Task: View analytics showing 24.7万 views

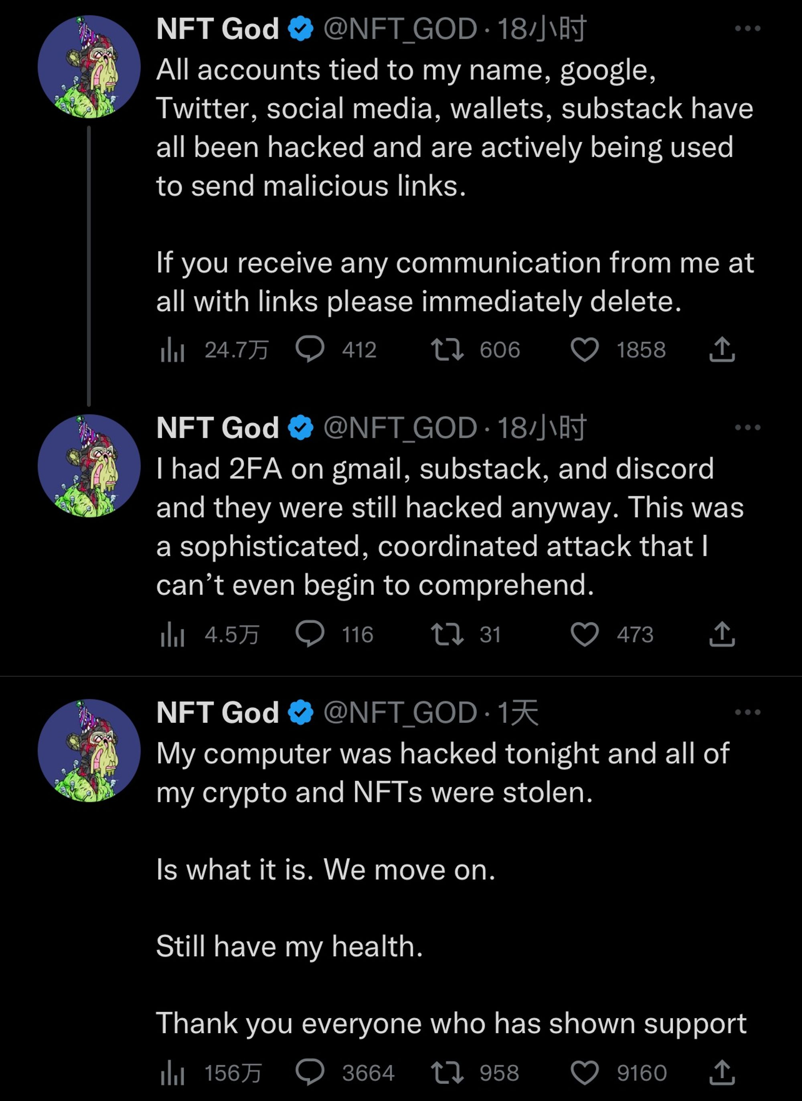Action: point(172,350)
